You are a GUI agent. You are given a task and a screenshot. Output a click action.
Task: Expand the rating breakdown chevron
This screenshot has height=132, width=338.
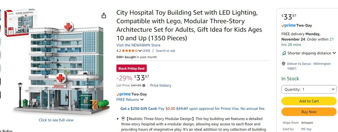[x=140, y=51]
